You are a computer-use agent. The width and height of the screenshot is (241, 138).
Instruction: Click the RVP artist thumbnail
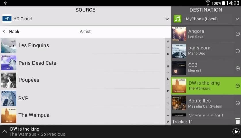pos(9,98)
